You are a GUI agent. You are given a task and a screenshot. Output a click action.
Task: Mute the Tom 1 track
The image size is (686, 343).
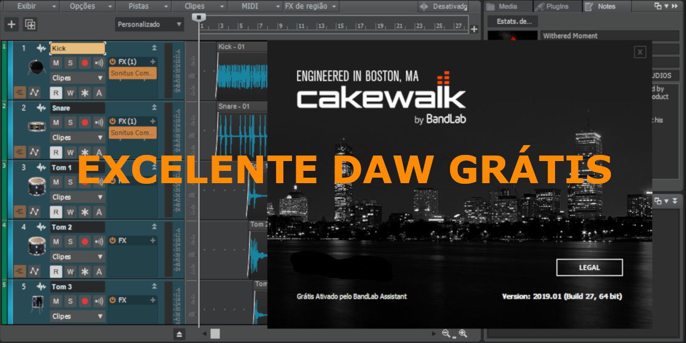pyautogui.click(x=56, y=181)
